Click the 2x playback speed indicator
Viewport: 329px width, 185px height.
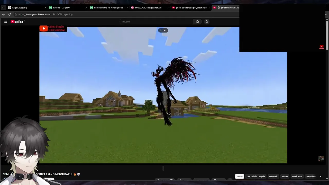coord(163,30)
